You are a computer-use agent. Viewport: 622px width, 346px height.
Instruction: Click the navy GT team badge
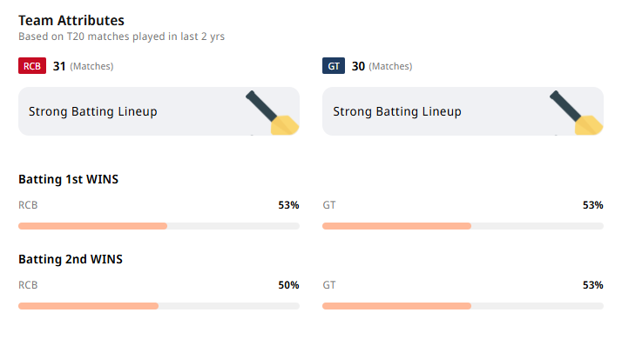click(334, 66)
